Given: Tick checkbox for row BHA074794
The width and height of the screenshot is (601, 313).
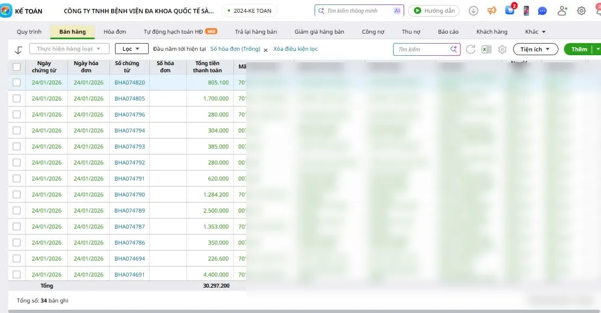Looking at the screenshot, I should point(17,130).
